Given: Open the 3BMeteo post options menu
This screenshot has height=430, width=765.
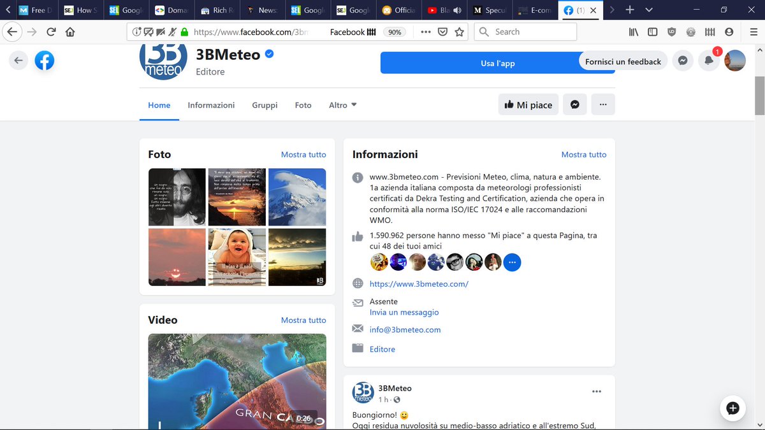Looking at the screenshot, I should point(597,392).
